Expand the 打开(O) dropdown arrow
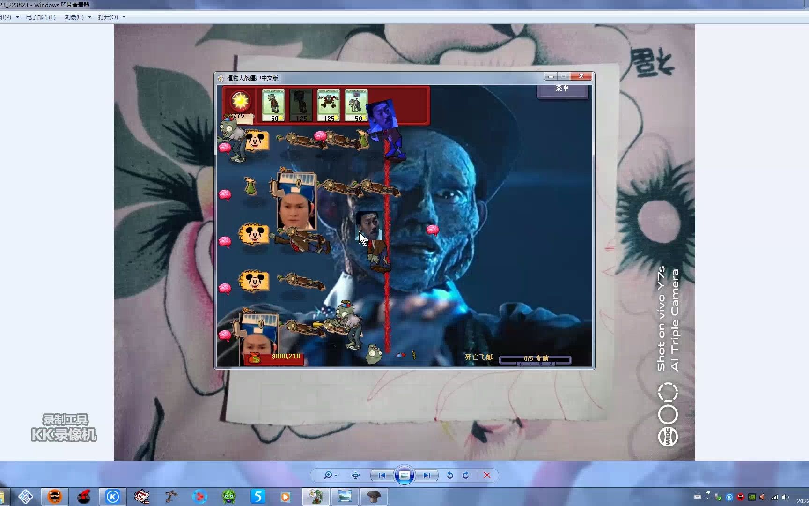Screen dimensions: 809x506 click(124, 17)
